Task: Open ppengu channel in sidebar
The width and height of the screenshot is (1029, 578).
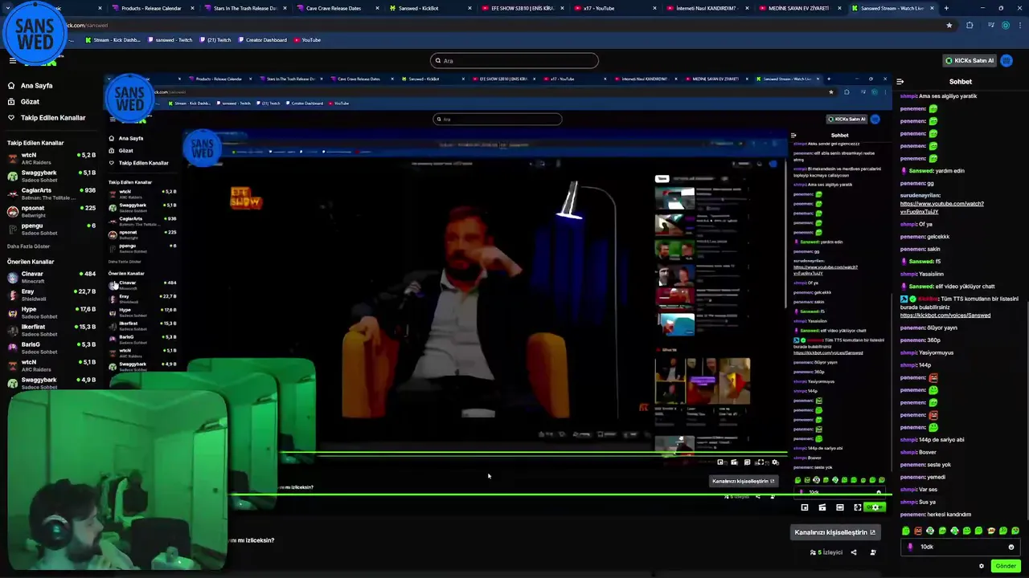Action: click(x=51, y=229)
